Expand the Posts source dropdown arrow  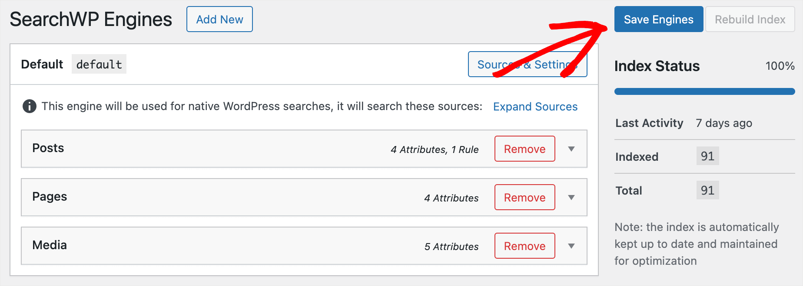pos(571,149)
